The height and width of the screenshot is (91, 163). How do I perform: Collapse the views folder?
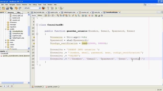[x=6, y=47]
